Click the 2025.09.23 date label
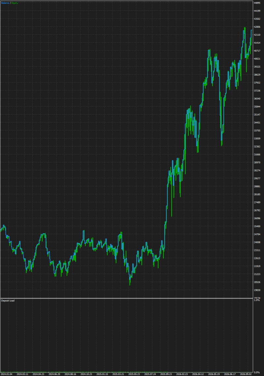This screenshot has height=376, width=264. point(166,374)
